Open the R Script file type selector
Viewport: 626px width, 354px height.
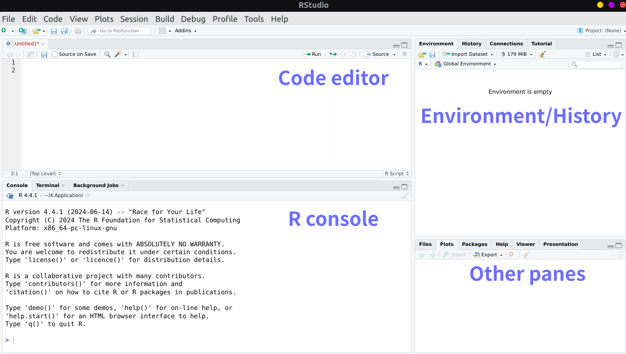tap(397, 174)
